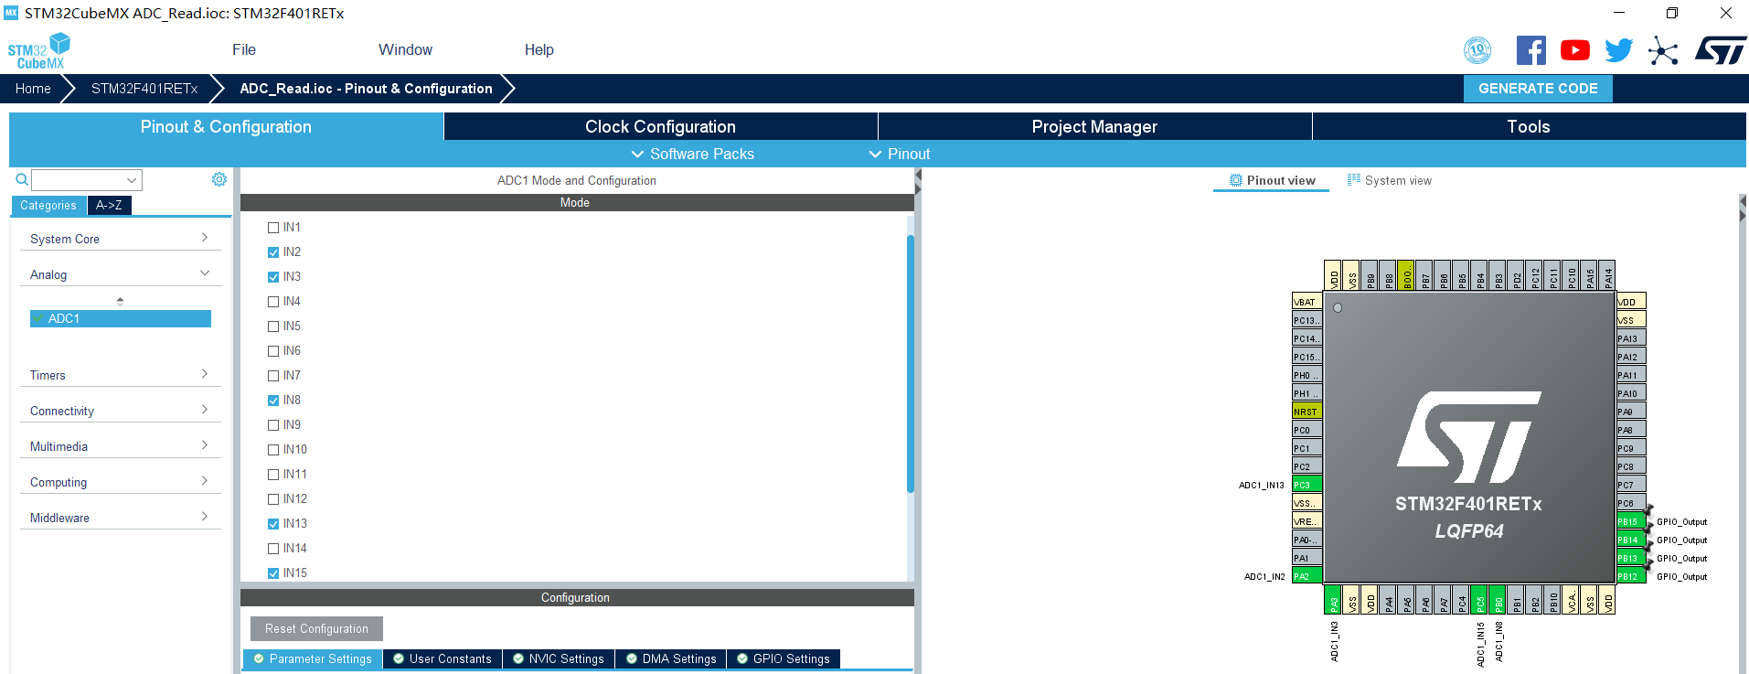Click the Reset Configuration button
This screenshot has width=1749, height=674.
316,628
